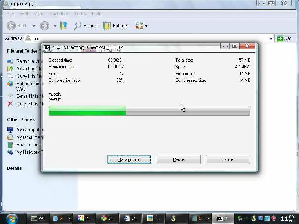The image size is (299, 224).
Task: Open Search in Explorer toolbar
Action: tap(86, 25)
